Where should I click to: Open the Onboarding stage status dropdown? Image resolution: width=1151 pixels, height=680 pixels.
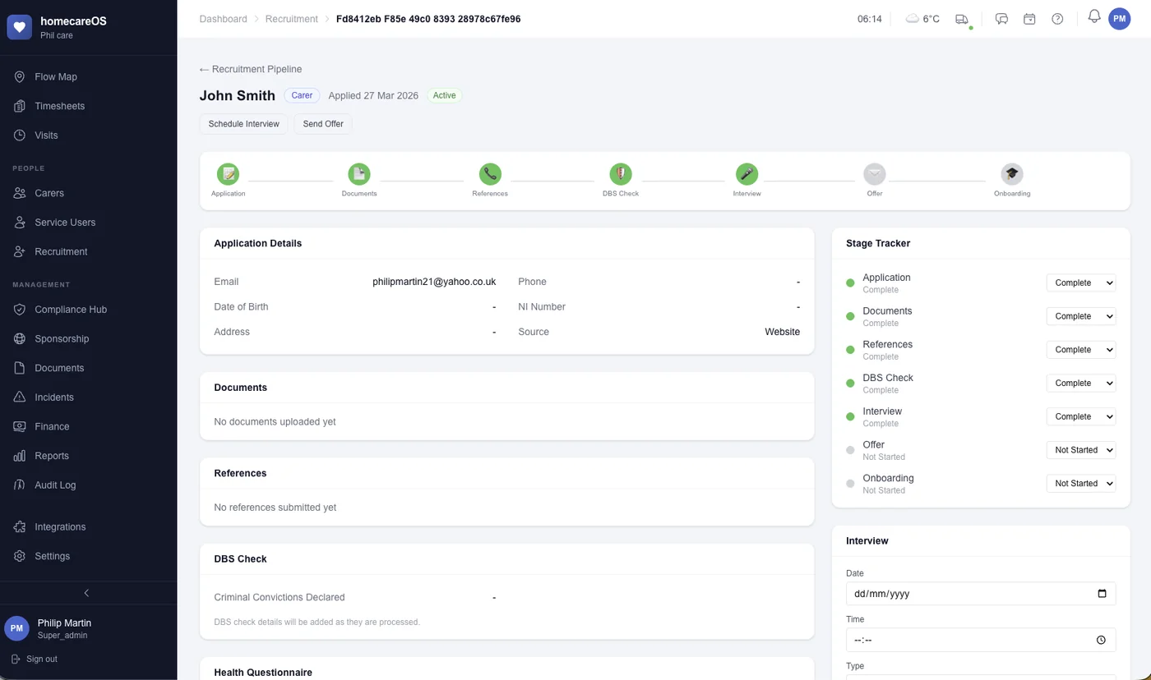pos(1081,484)
